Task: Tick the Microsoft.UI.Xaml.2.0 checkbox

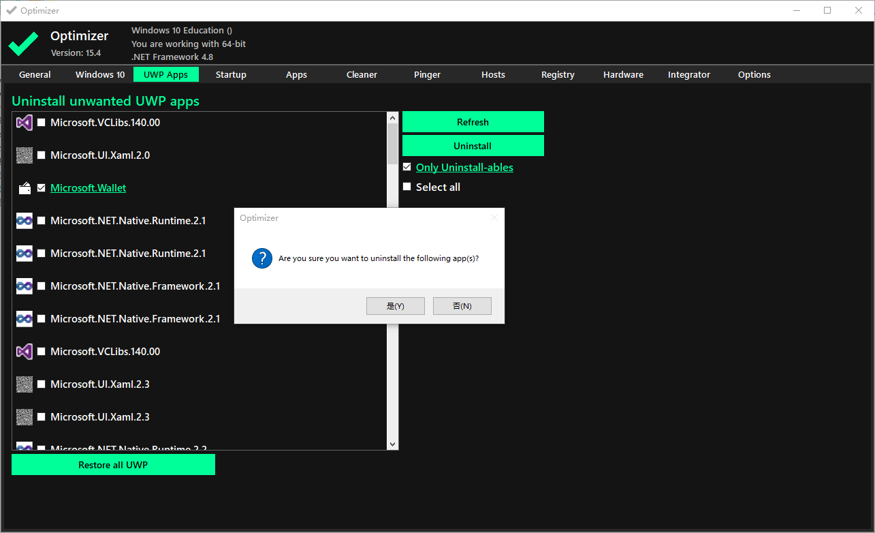Action: tap(42, 155)
